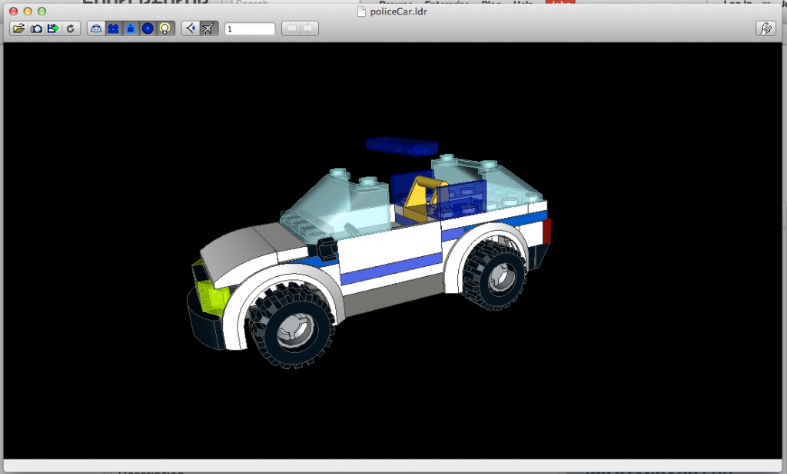Toggle lighting with the light bulb icon

(x=165, y=28)
